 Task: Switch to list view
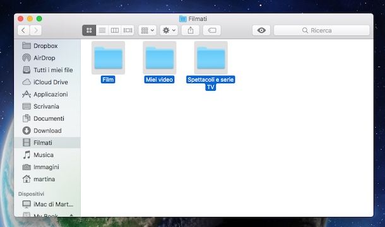(x=102, y=30)
